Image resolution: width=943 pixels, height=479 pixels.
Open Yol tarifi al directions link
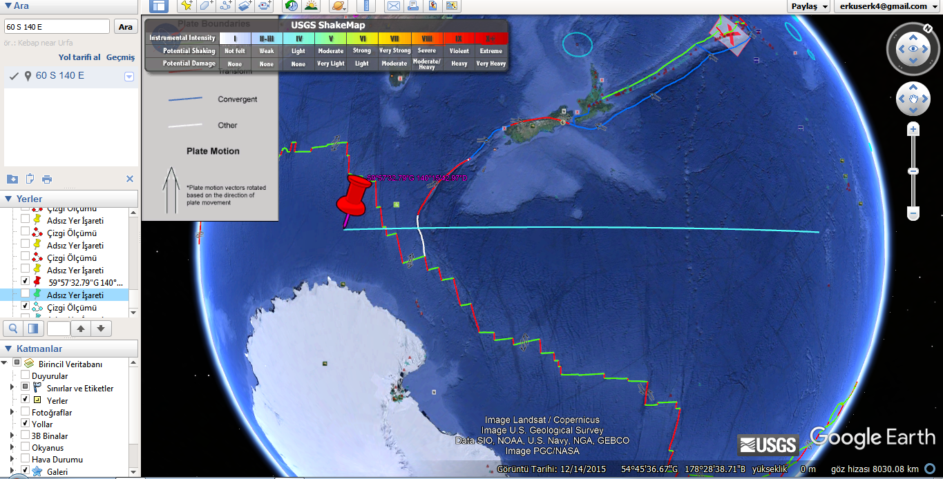pyautogui.click(x=79, y=57)
